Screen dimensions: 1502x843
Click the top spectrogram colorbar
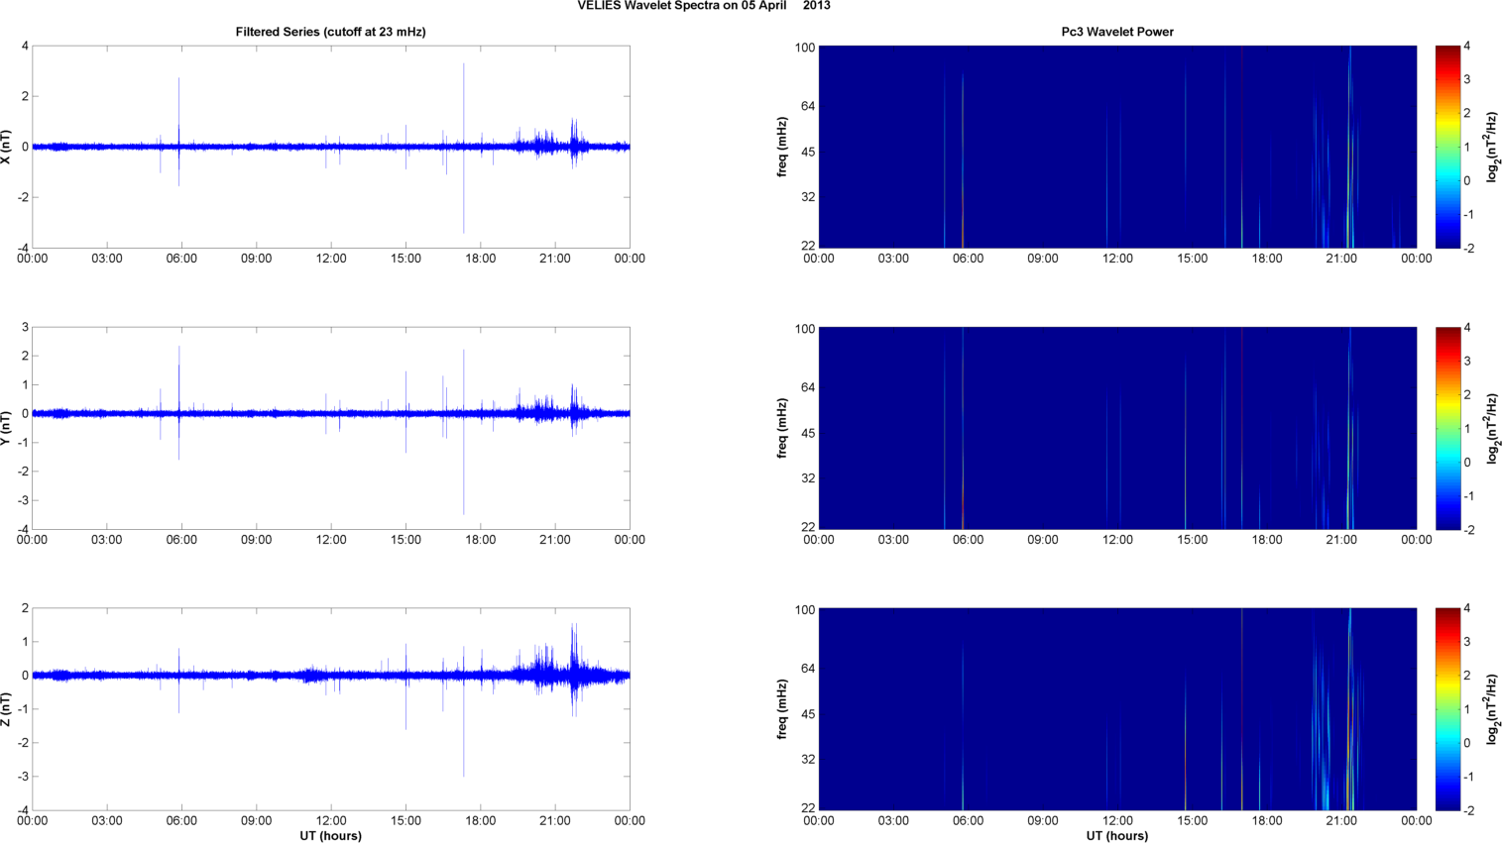pyautogui.click(x=1446, y=147)
